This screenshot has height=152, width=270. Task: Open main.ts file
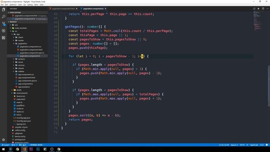[19, 102]
